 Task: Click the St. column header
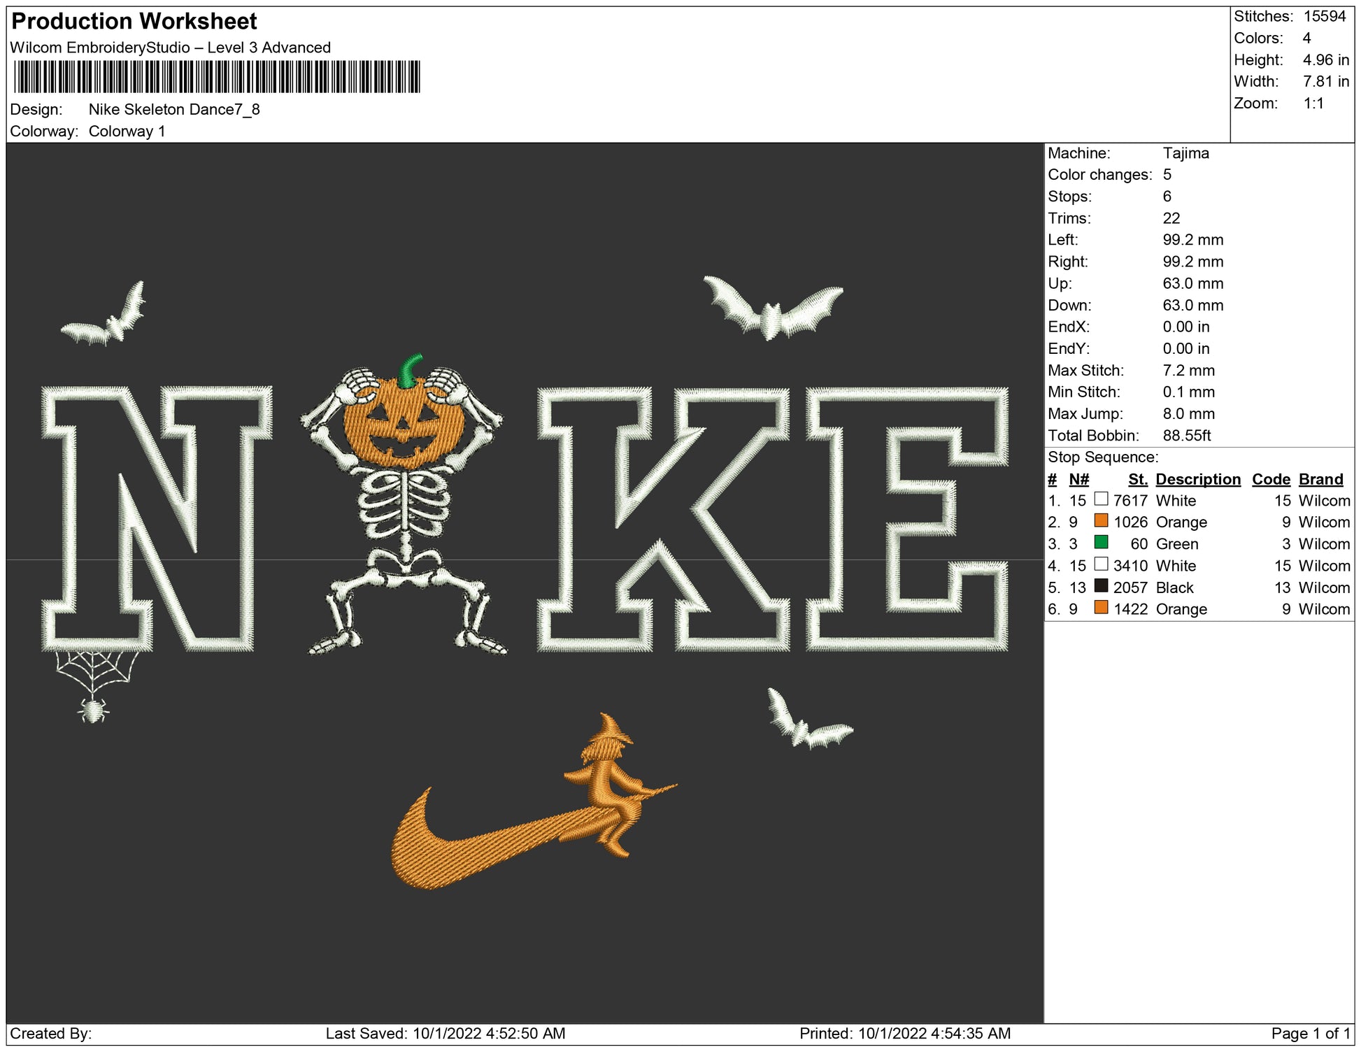point(1137,479)
